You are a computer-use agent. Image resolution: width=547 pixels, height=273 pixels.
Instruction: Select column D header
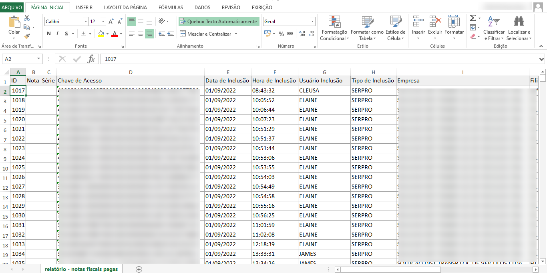pyautogui.click(x=131, y=72)
